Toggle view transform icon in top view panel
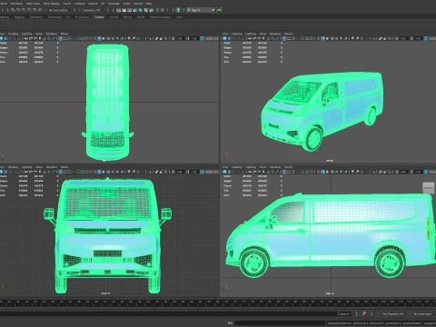Viewport: 436px width, 327px height. pyautogui.click(x=202, y=38)
